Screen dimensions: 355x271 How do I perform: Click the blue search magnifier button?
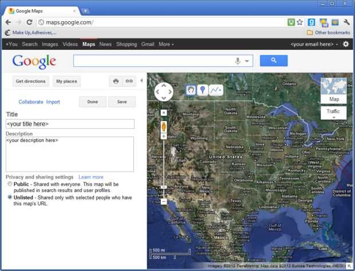tap(274, 61)
